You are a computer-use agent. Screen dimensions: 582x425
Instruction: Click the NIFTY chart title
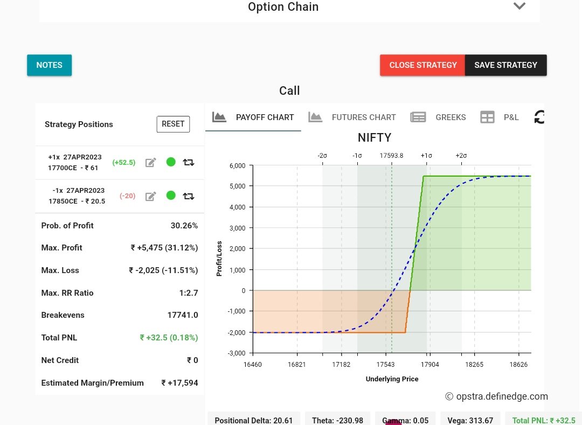coord(374,137)
